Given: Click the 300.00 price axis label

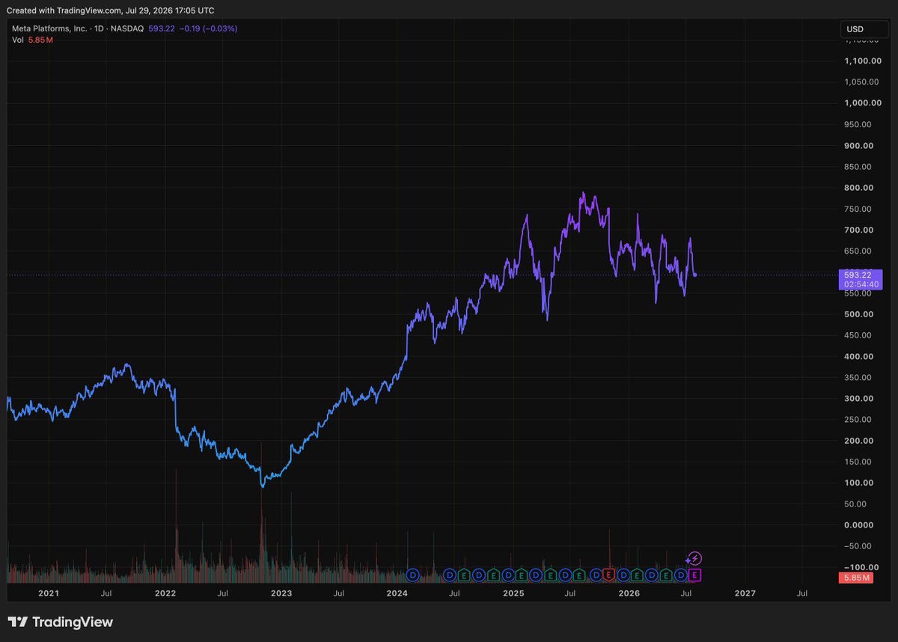Looking at the screenshot, I should 858,399.
